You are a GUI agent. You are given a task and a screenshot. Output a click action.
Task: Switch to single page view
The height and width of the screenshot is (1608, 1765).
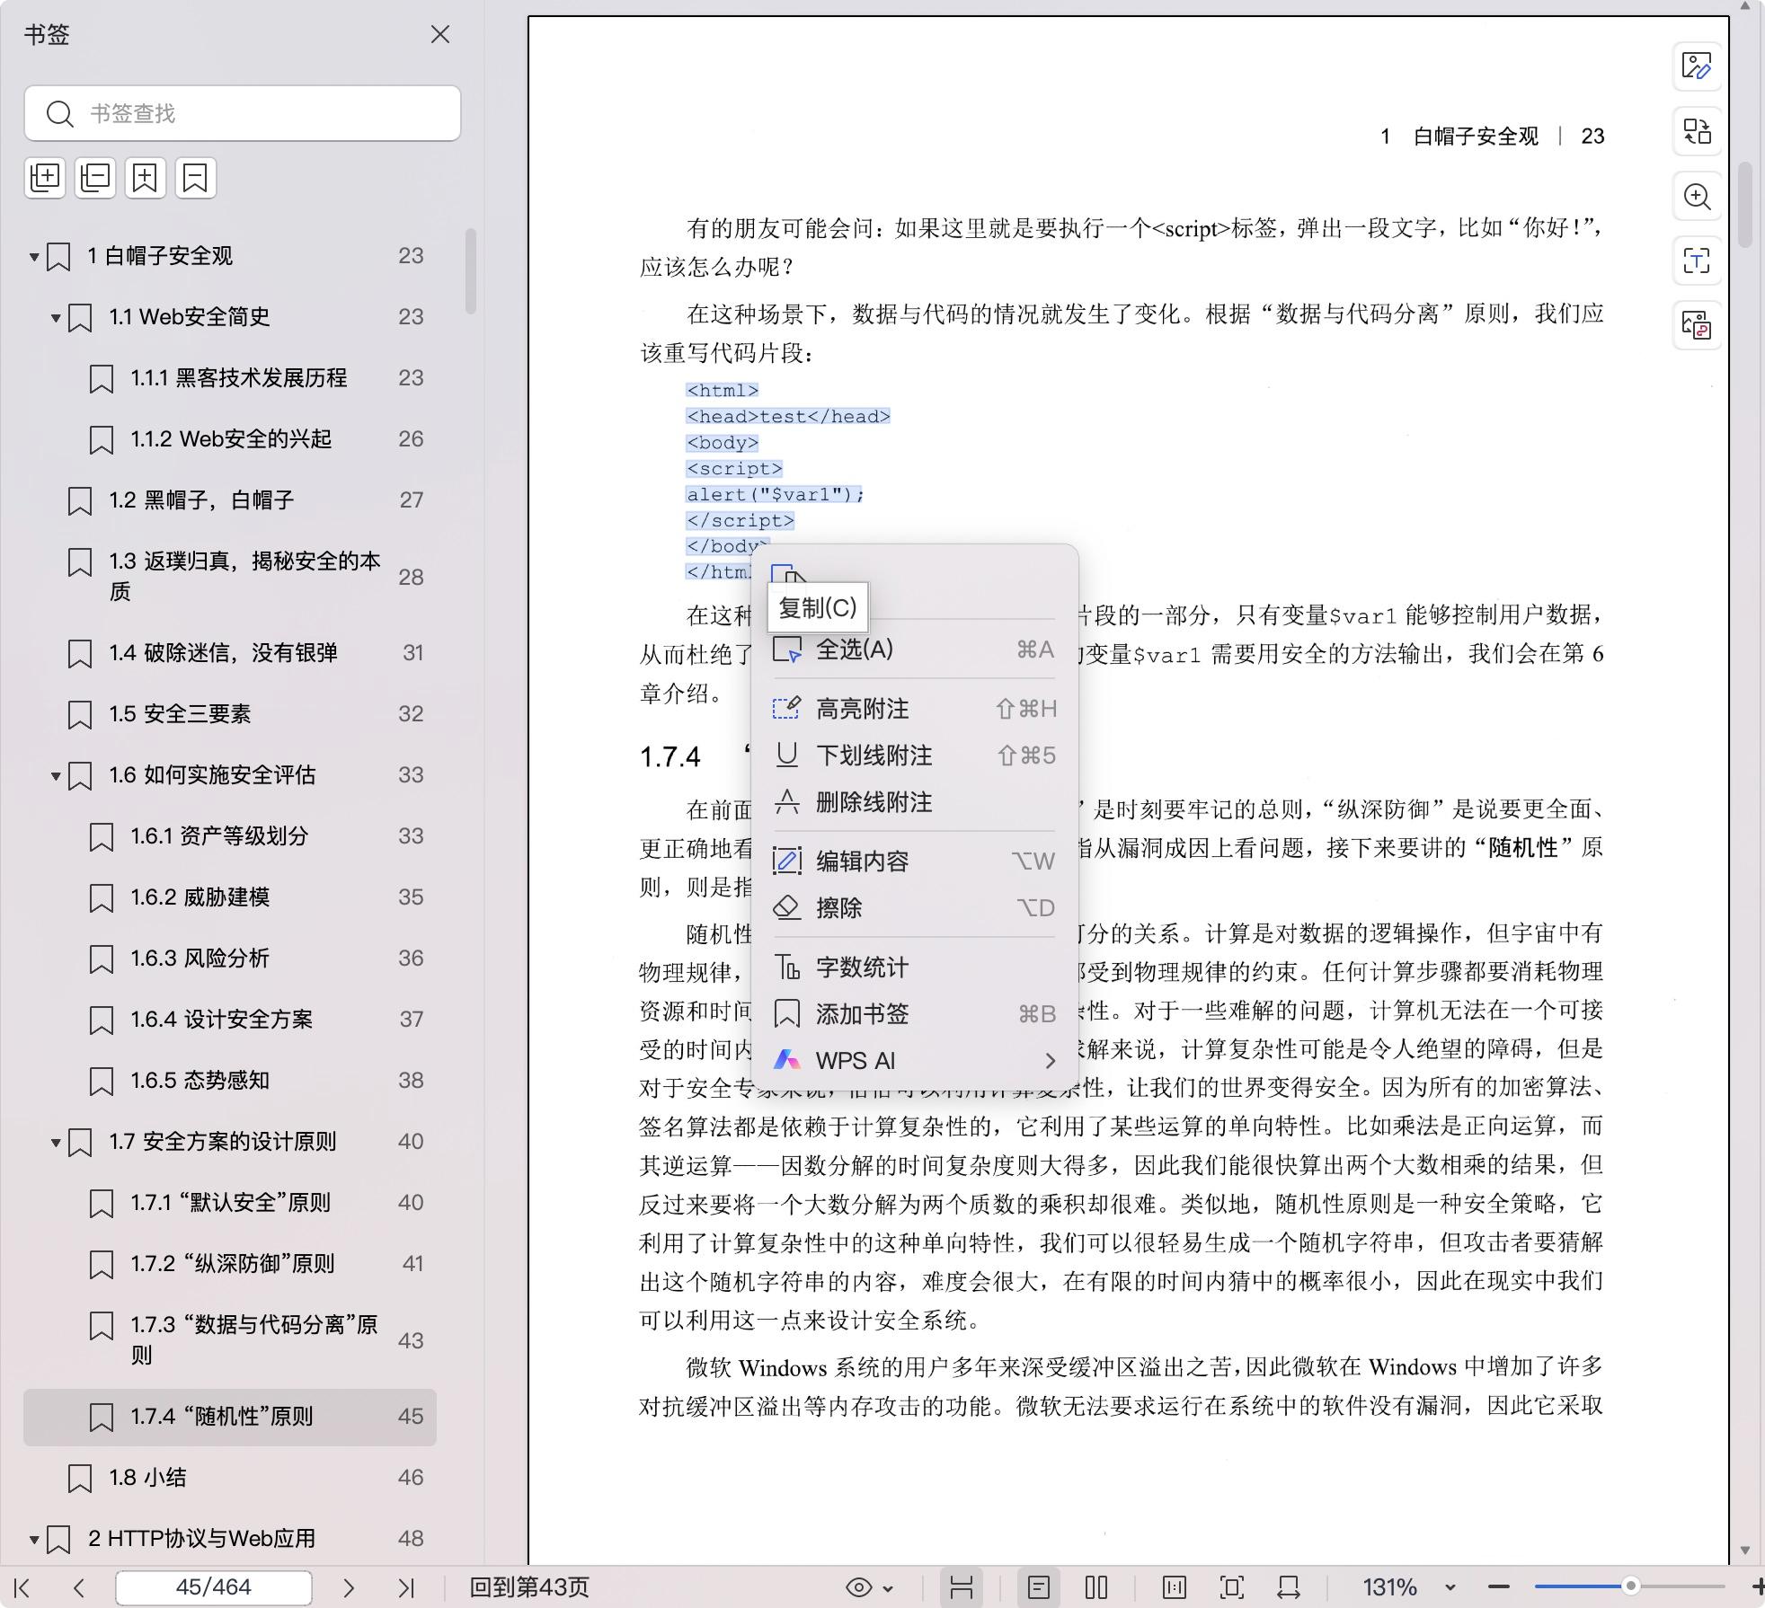point(1039,1587)
